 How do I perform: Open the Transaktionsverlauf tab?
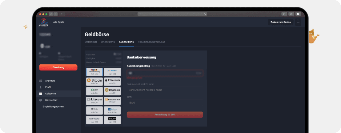151,42
